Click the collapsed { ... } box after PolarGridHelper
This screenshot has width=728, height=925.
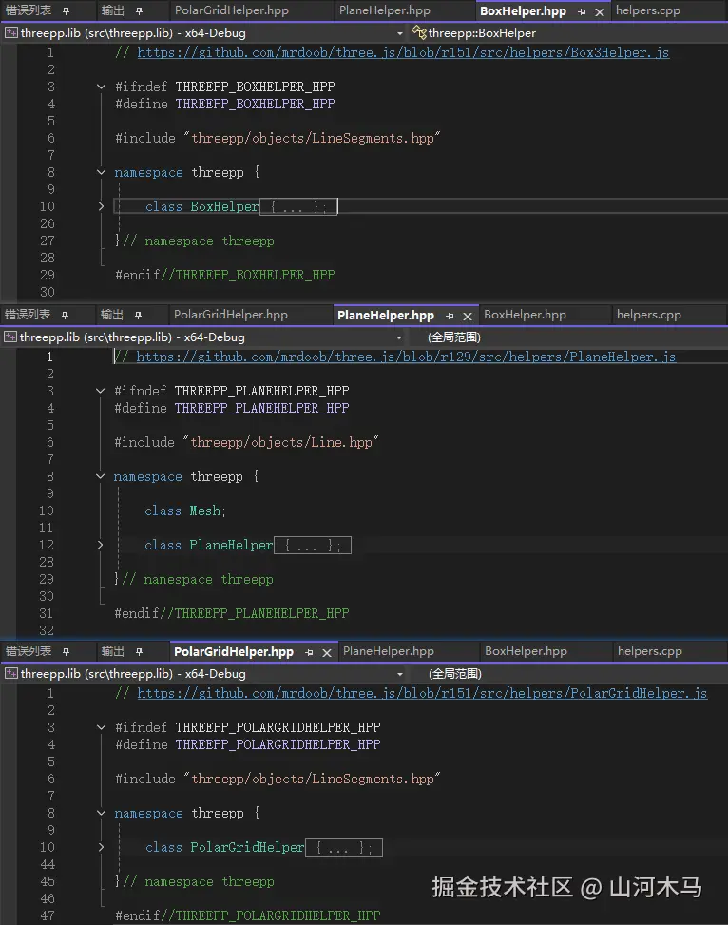tap(344, 848)
